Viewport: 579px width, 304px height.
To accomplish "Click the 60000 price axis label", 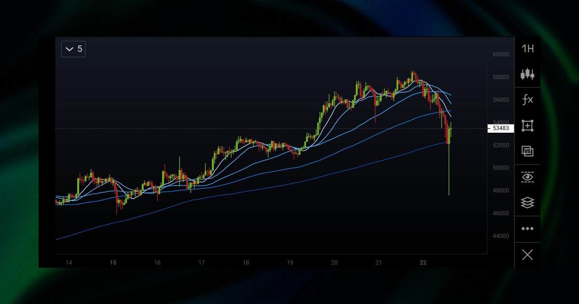I will pyautogui.click(x=500, y=54).
